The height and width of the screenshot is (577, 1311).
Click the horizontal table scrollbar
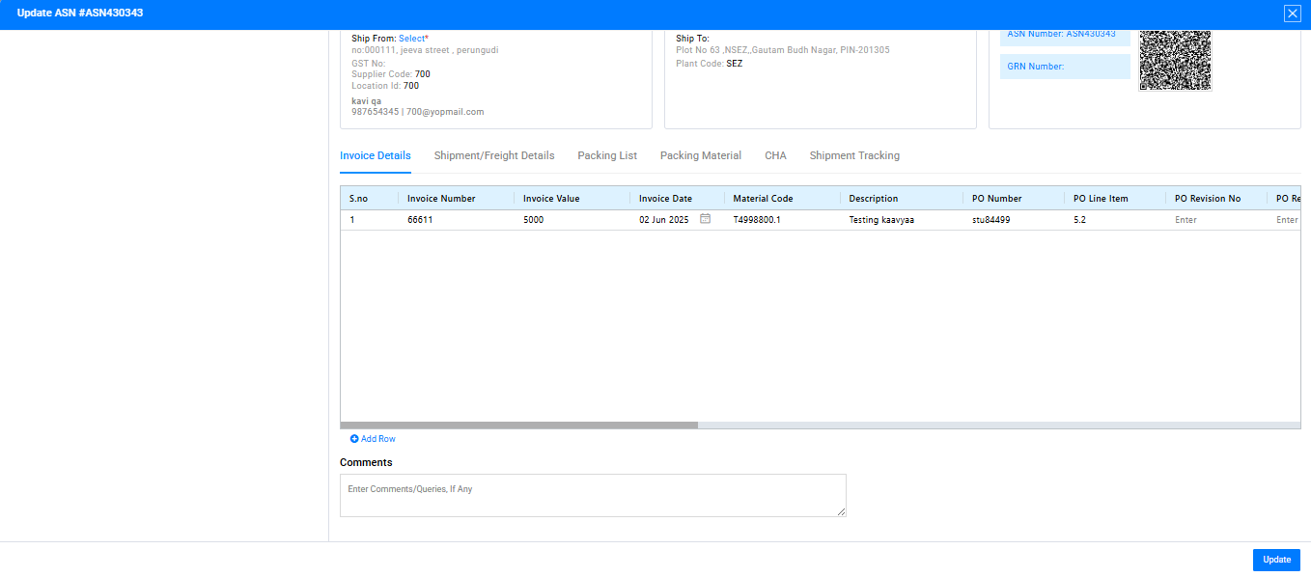pyautogui.click(x=518, y=425)
